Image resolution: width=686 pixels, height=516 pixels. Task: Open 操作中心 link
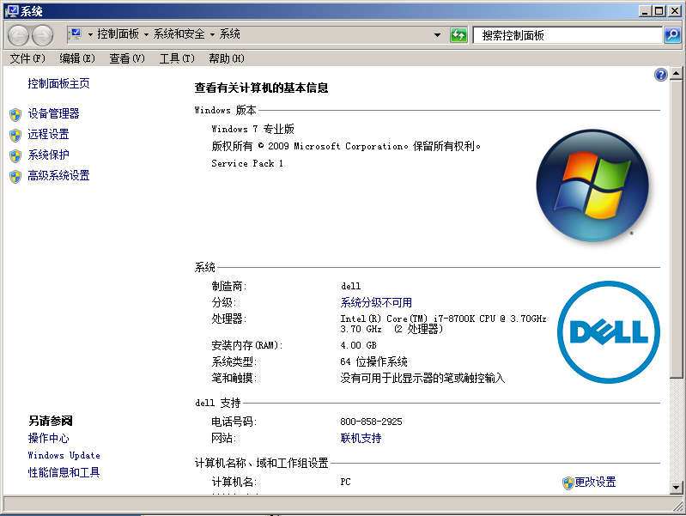48,438
